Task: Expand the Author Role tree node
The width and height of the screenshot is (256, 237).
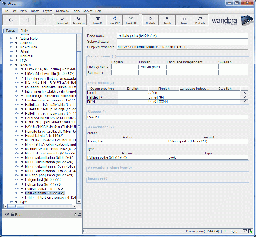Action: point(11,38)
